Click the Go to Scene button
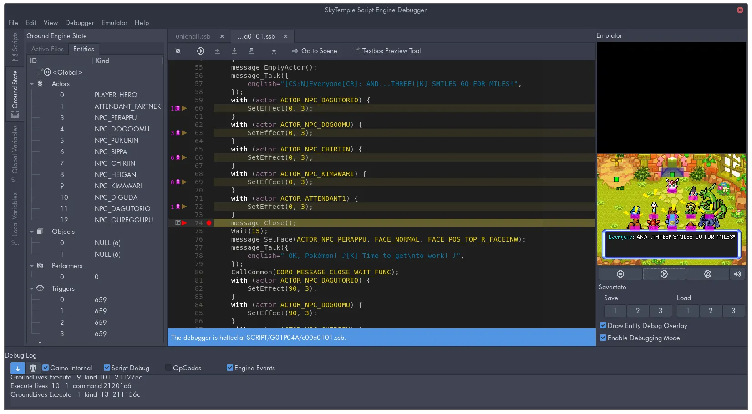This screenshot has width=752, height=414. coord(315,51)
